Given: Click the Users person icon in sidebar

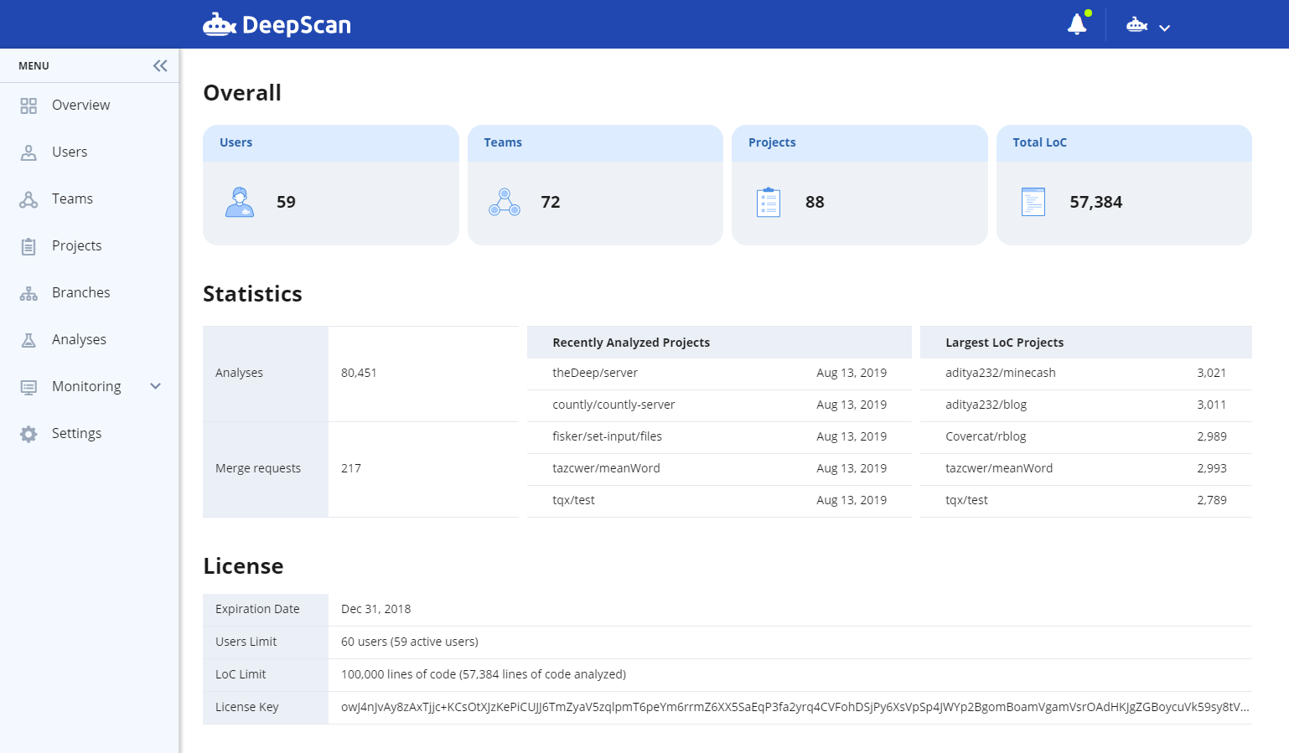Looking at the screenshot, I should [28, 152].
